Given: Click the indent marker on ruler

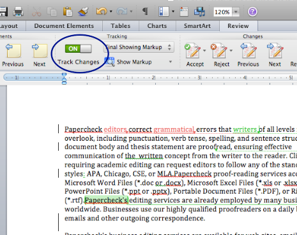Looking at the screenshot, I should coord(64,78).
